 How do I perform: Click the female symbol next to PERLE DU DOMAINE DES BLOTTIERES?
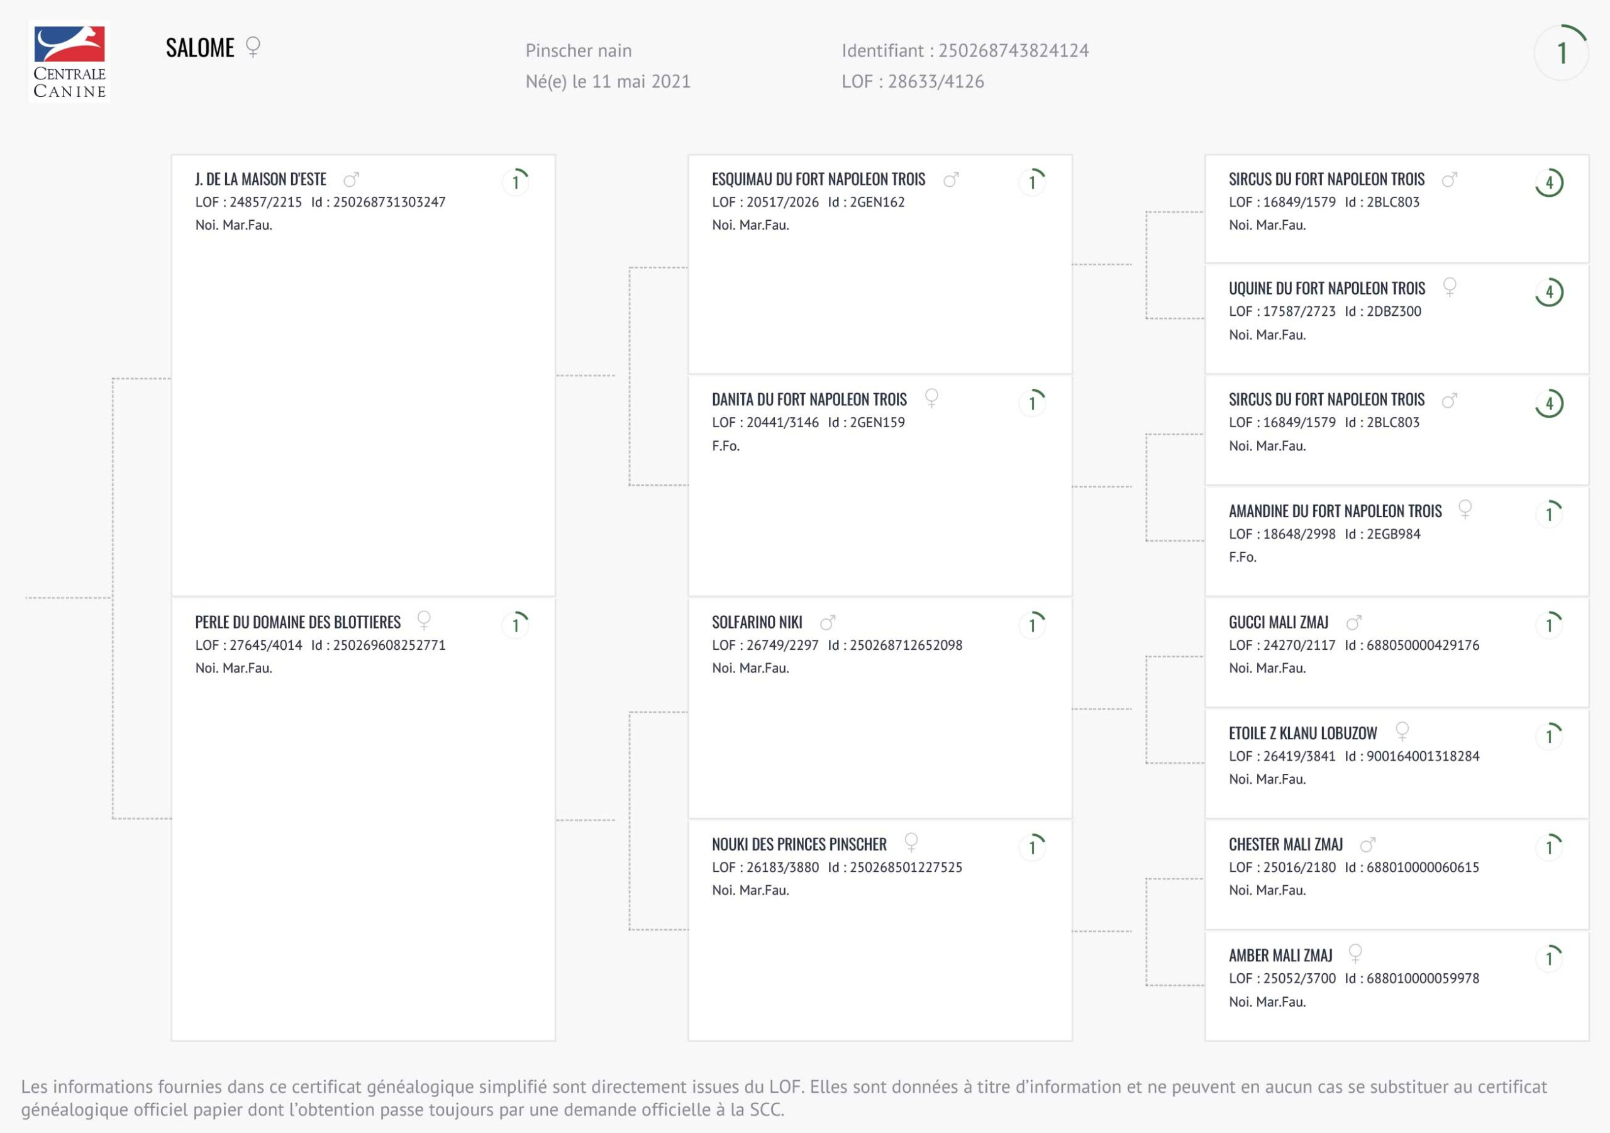point(423,620)
